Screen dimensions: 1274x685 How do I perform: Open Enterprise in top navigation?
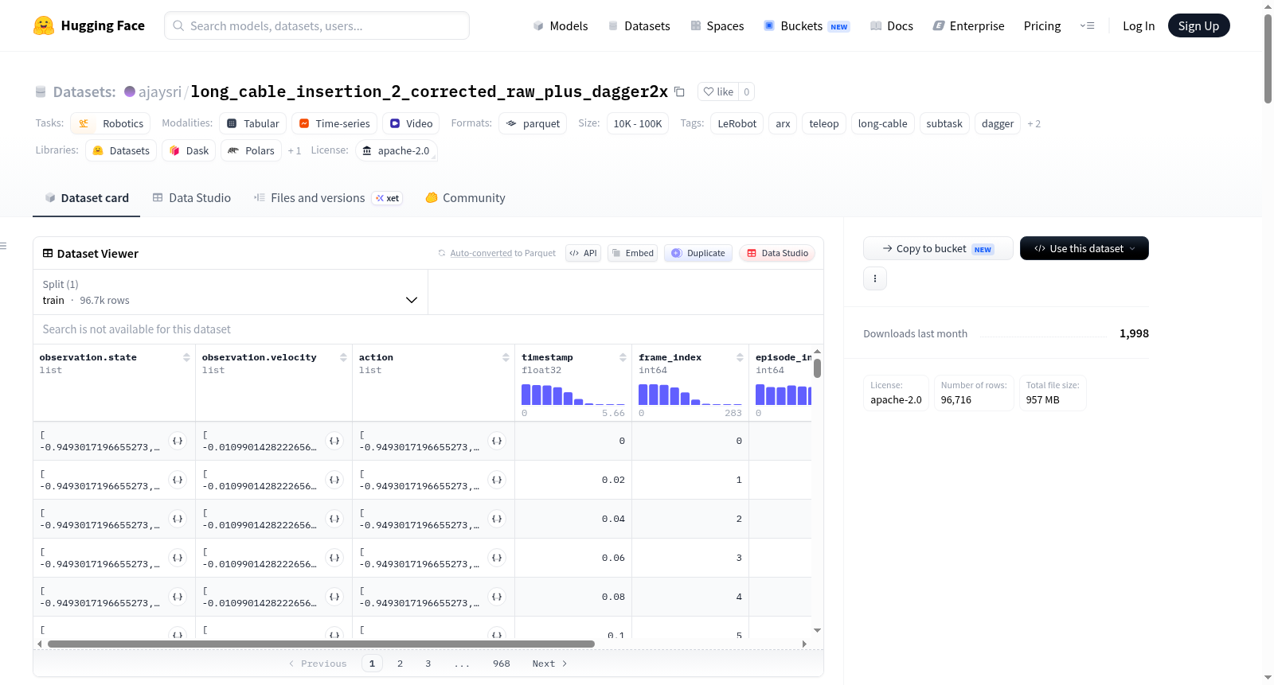968,25
